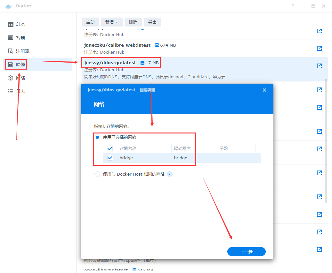Click the bridge name cell under 容器名称
Image resolution: width=332 pixels, height=273 pixels.
coord(126,158)
